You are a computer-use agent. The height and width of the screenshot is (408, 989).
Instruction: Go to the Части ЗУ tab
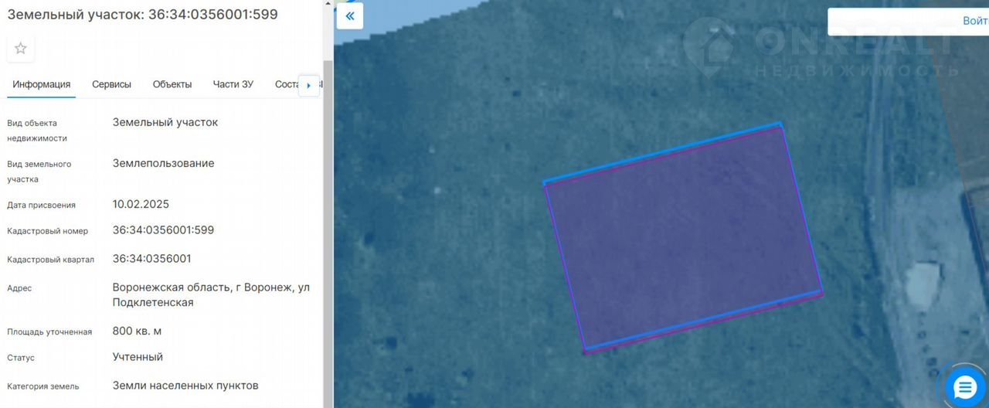click(233, 84)
